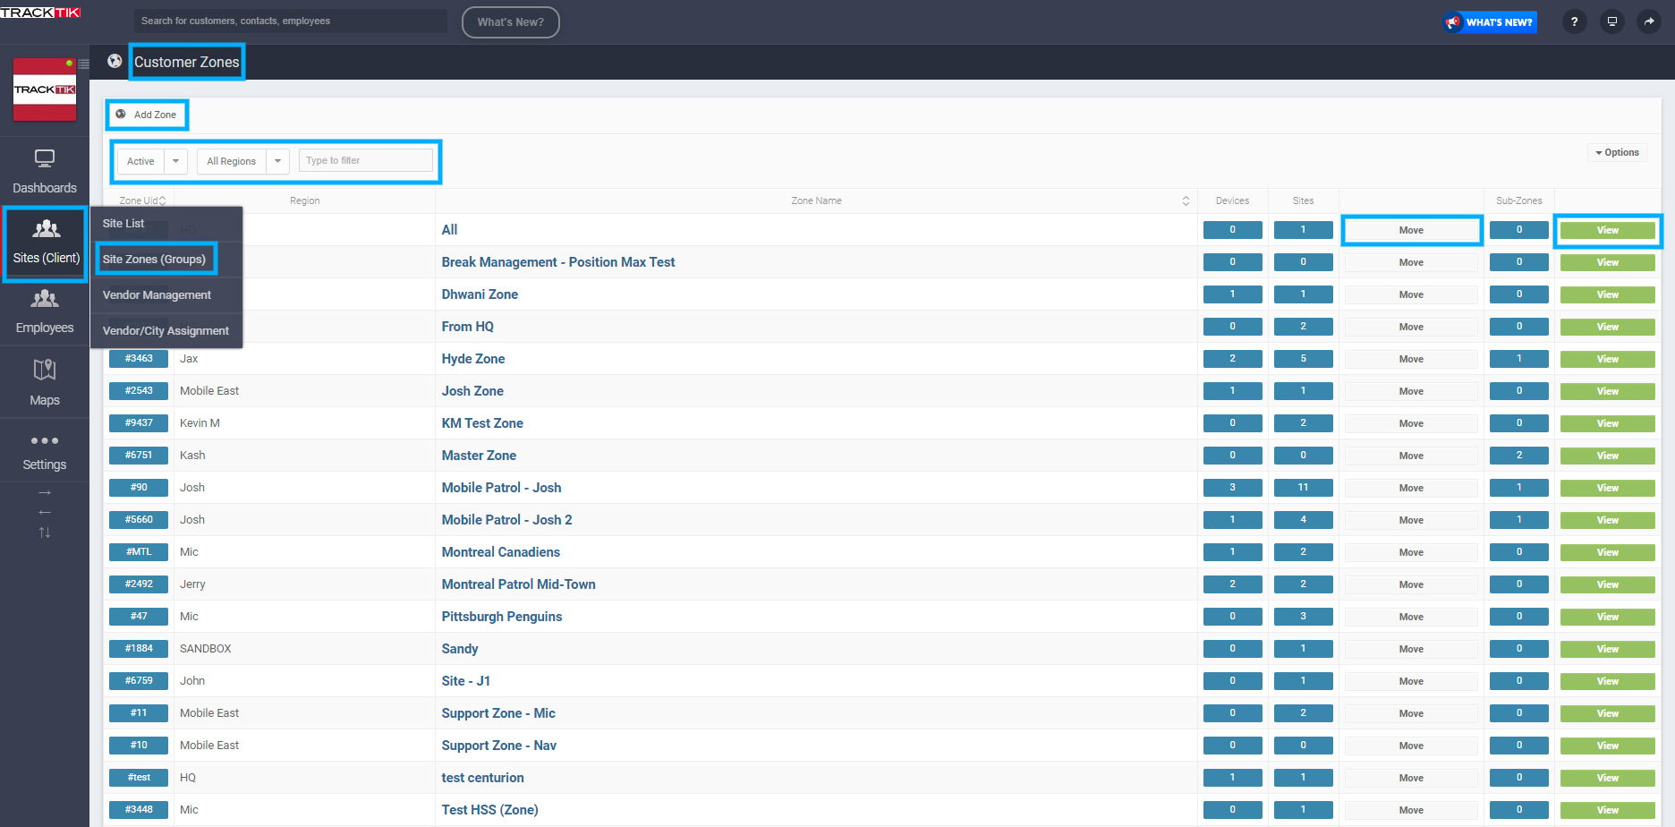Click View for Sandy zone row

click(1608, 649)
